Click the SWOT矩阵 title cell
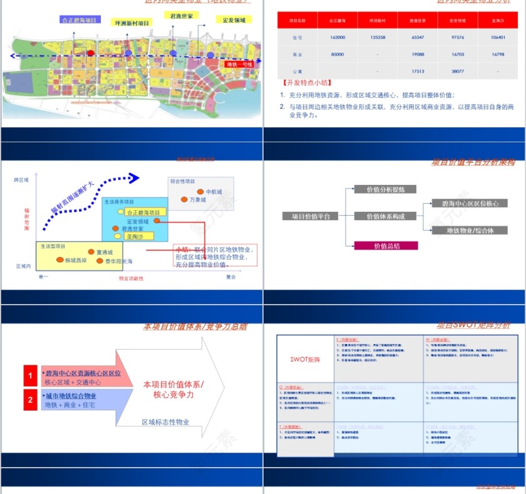Viewport: 526px width, 494px height. [305, 359]
